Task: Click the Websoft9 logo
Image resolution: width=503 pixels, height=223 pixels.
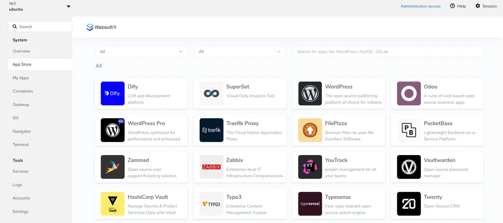Action: click(x=102, y=27)
